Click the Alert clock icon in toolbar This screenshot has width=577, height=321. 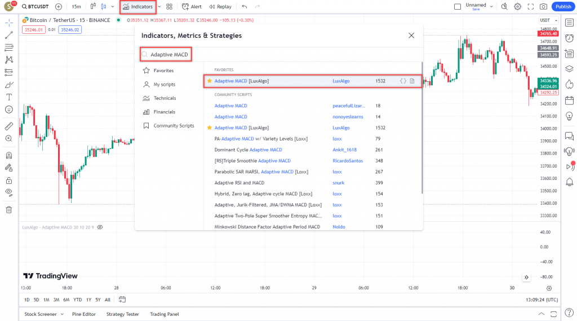point(185,7)
